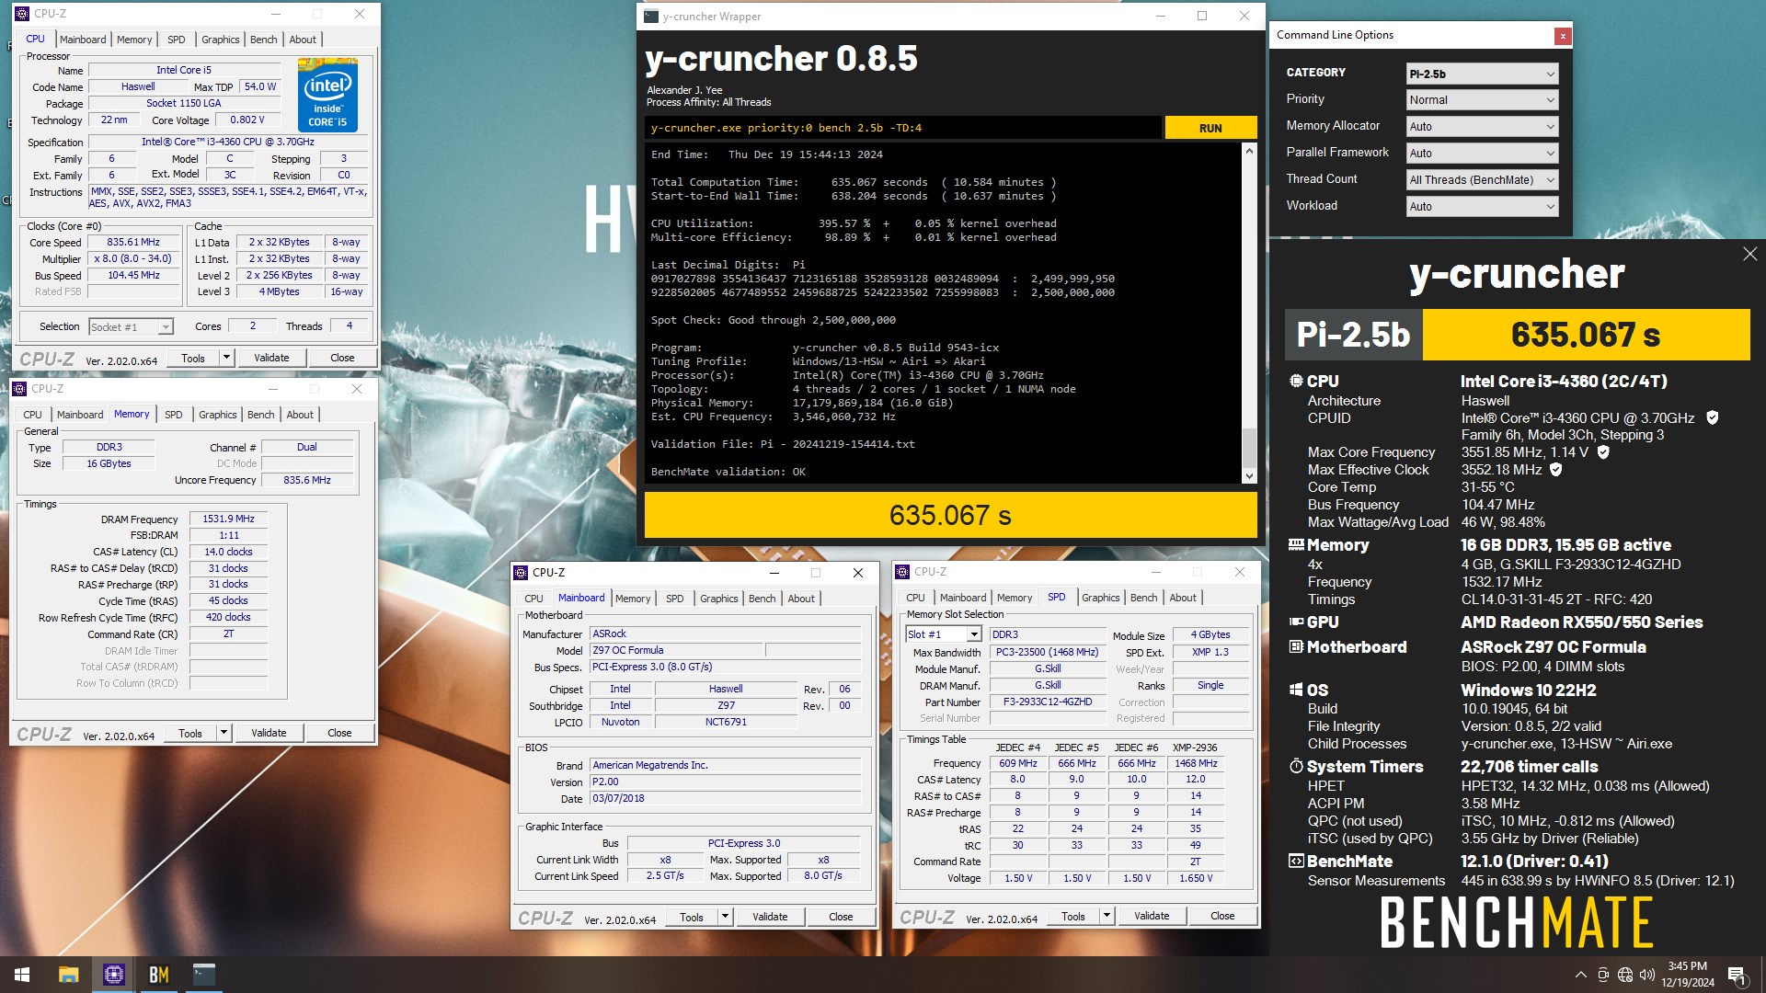1766x993 pixels.
Task: Click the Max Effective Clock shield icon
Action: click(x=1555, y=469)
